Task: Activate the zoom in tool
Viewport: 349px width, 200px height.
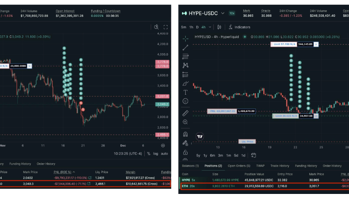Action: pos(186,122)
